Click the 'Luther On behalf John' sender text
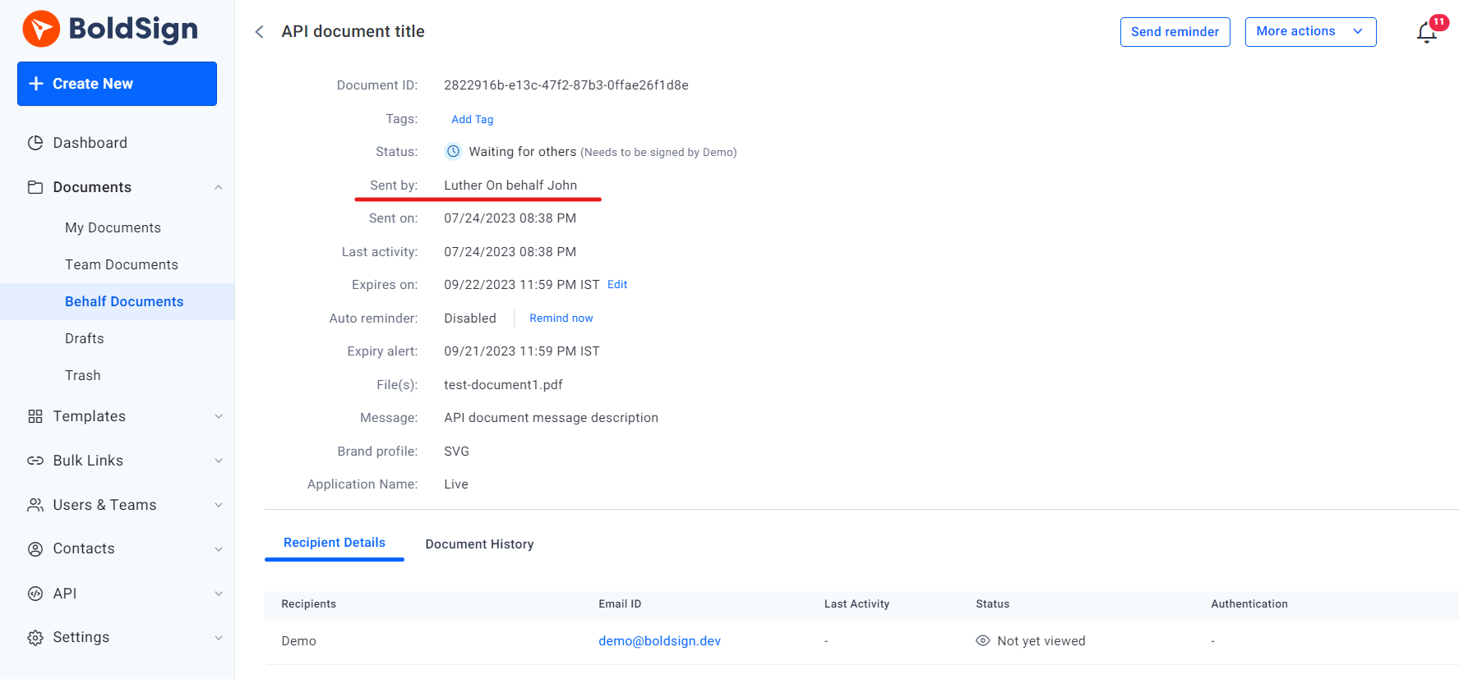Viewport: 1459px width, 679px height. point(510,186)
